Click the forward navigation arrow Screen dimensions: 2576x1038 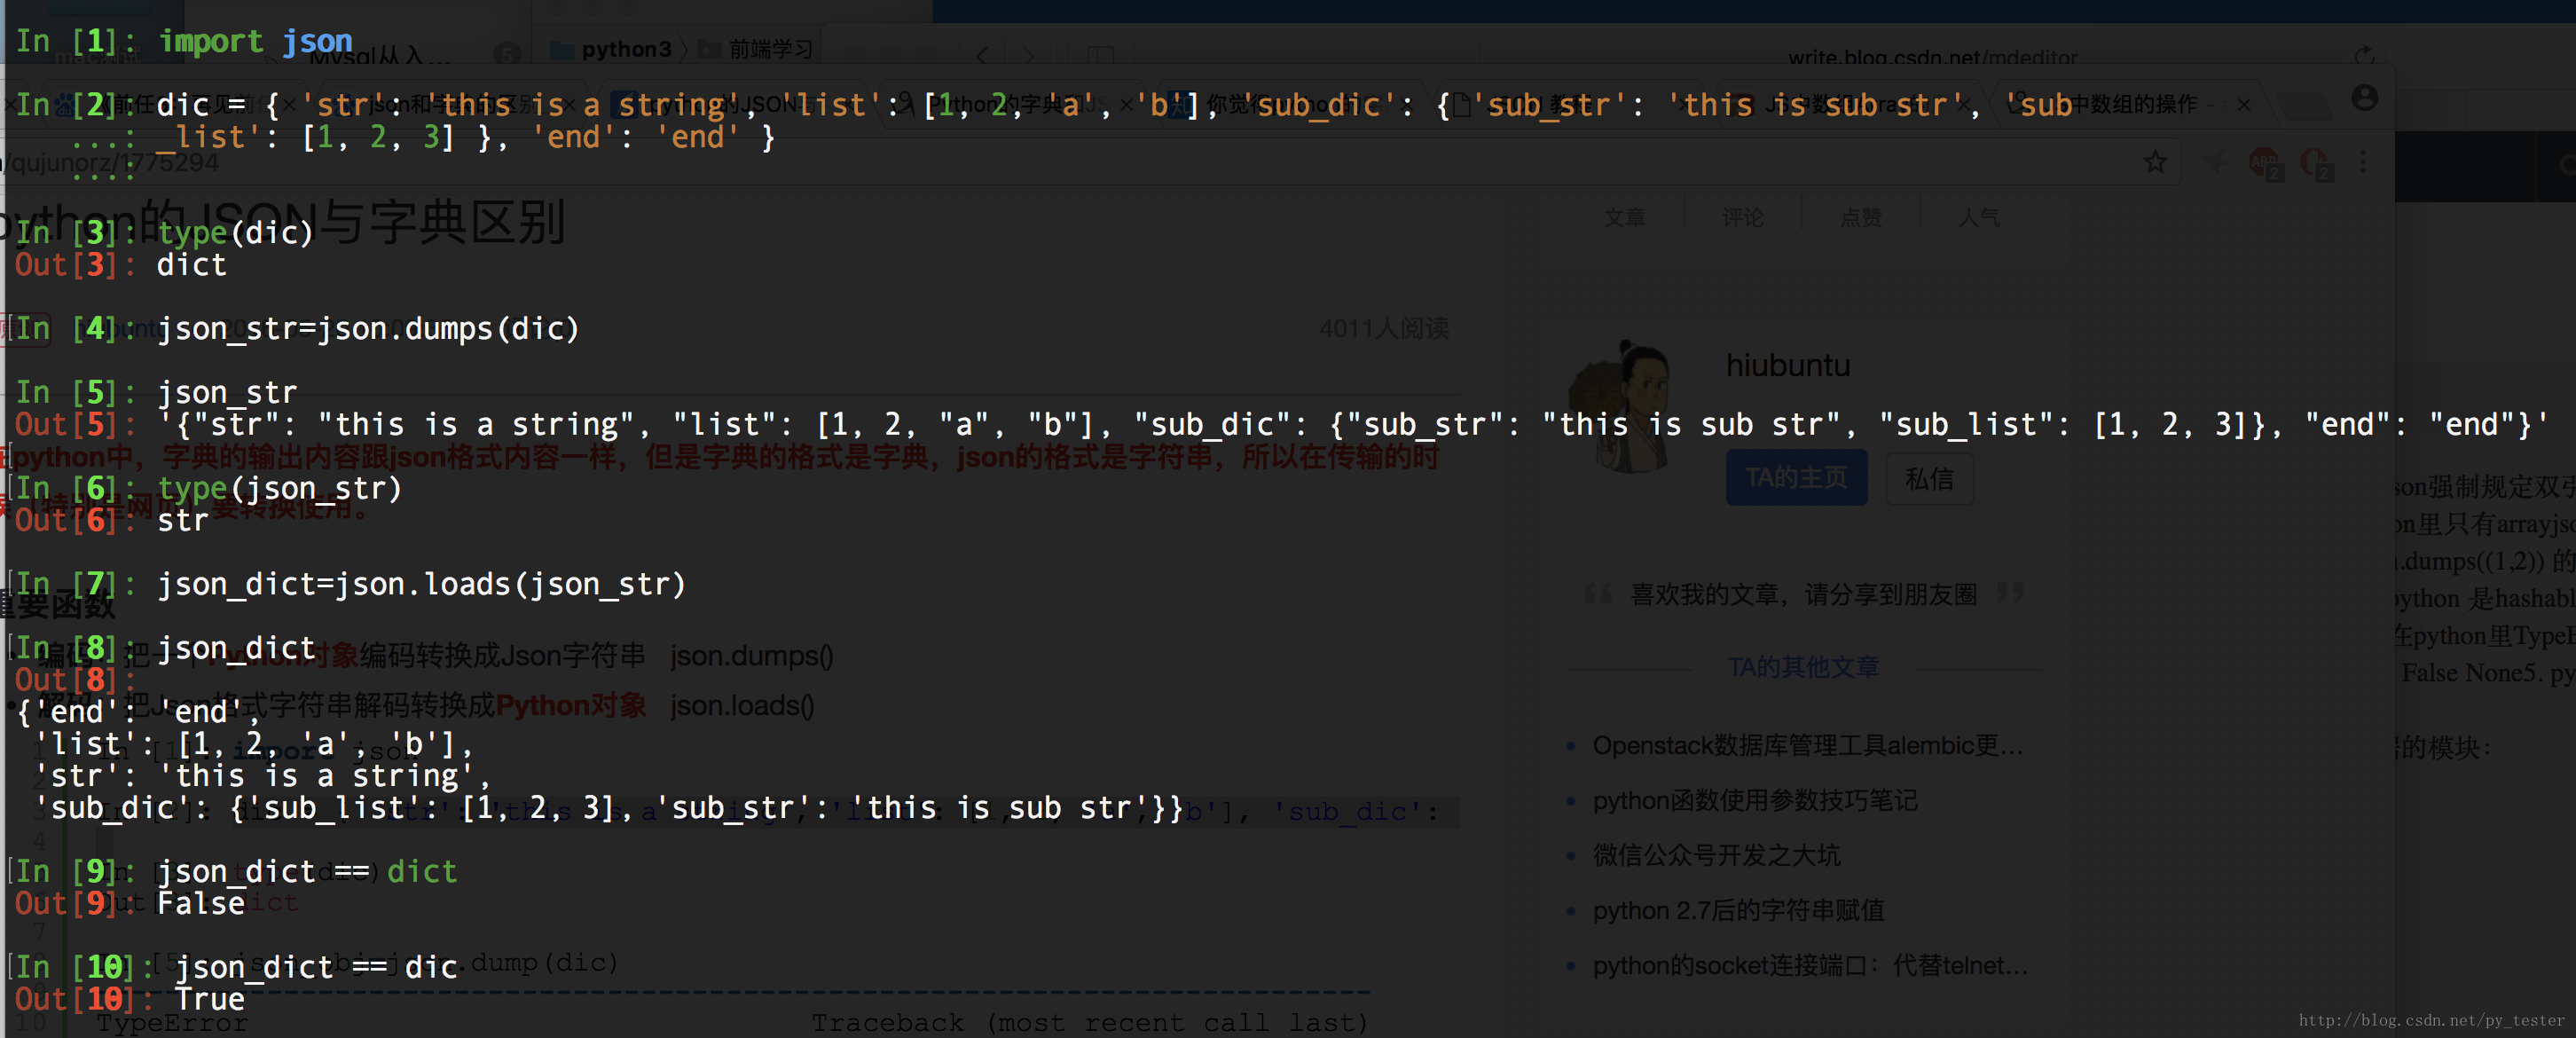pos(1028,57)
